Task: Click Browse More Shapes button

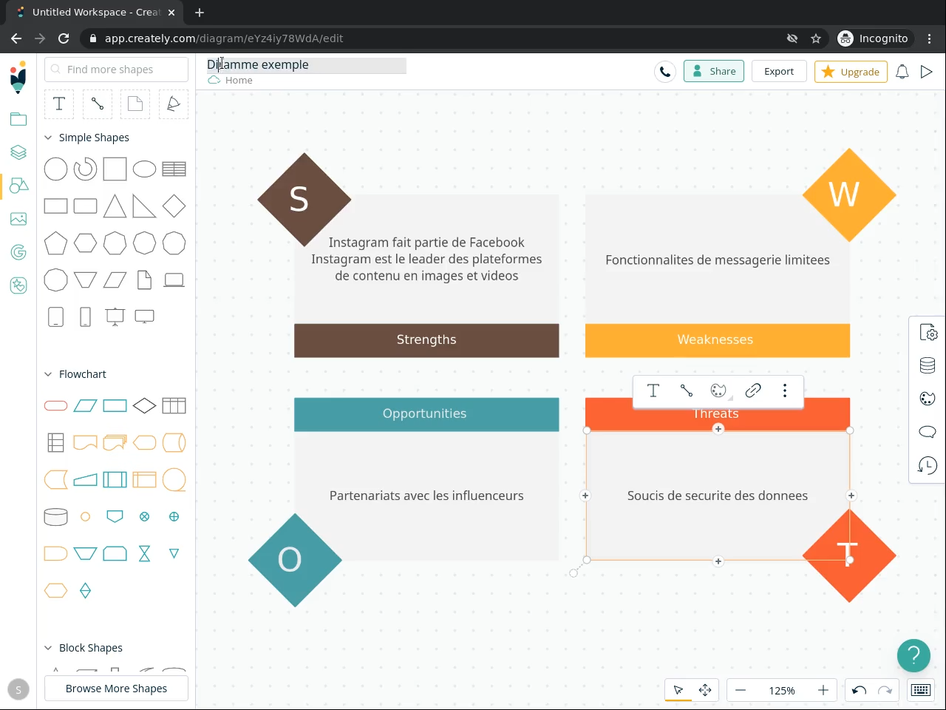Action: (117, 689)
